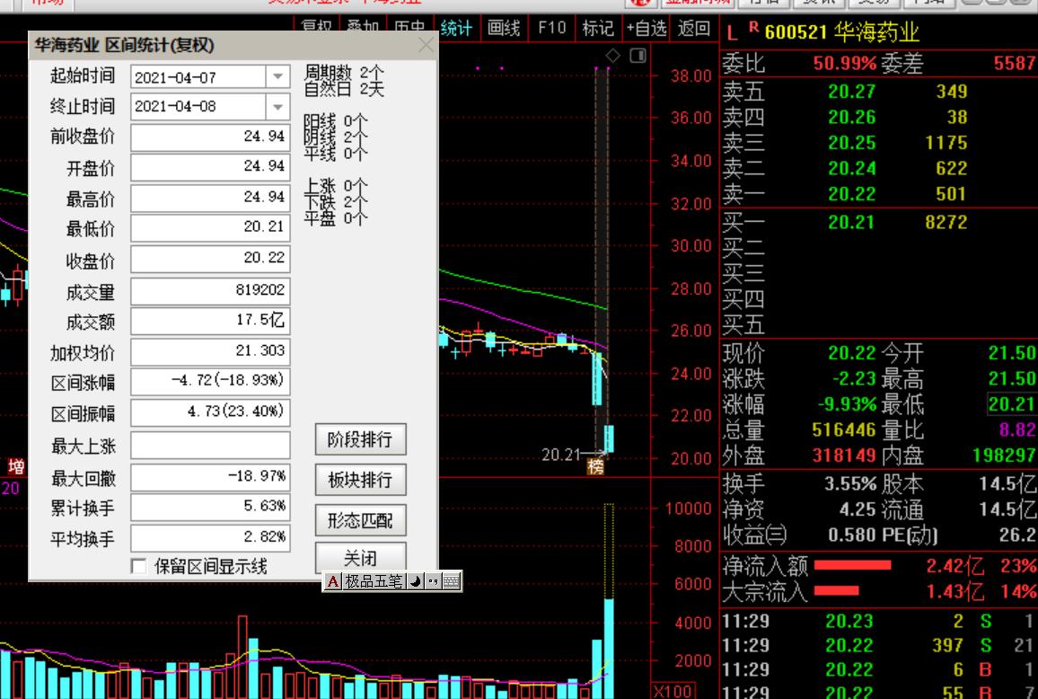Open the soft keyboard icon on the IME bar
The height and width of the screenshot is (699, 1038).
(450, 581)
